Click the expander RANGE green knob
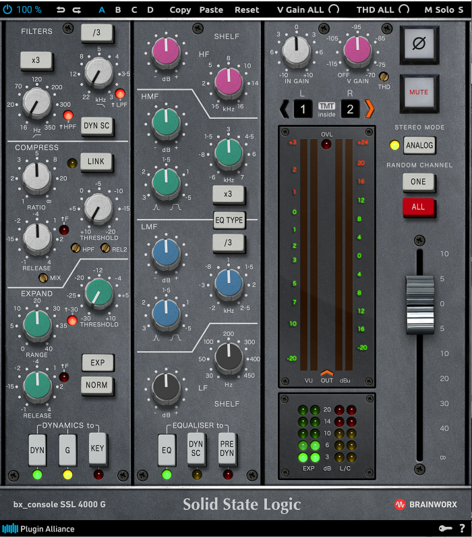The height and width of the screenshot is (537, 472). [37, 325]
